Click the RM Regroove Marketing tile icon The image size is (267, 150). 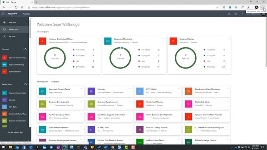coord(108,41)
